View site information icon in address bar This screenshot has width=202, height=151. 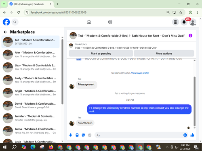(27, 12)
